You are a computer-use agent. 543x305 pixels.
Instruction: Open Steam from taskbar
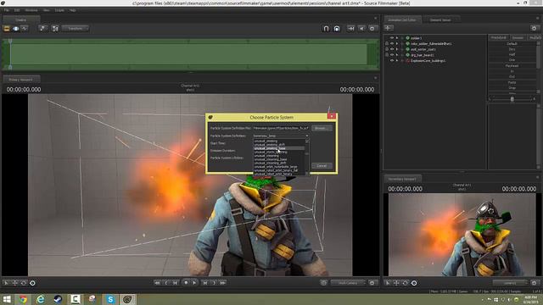(58, 299)
